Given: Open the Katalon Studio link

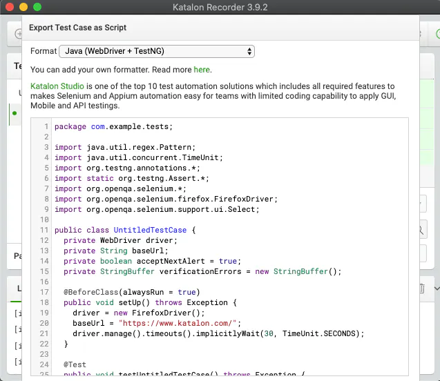Looking at the screenshot, I should coord(57,86).
